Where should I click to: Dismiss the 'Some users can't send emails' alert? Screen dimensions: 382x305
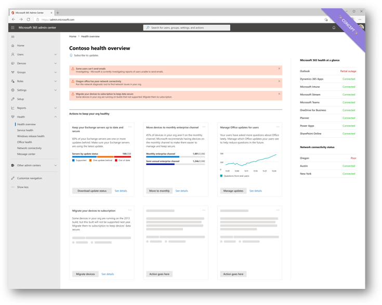tap(279, 69)
